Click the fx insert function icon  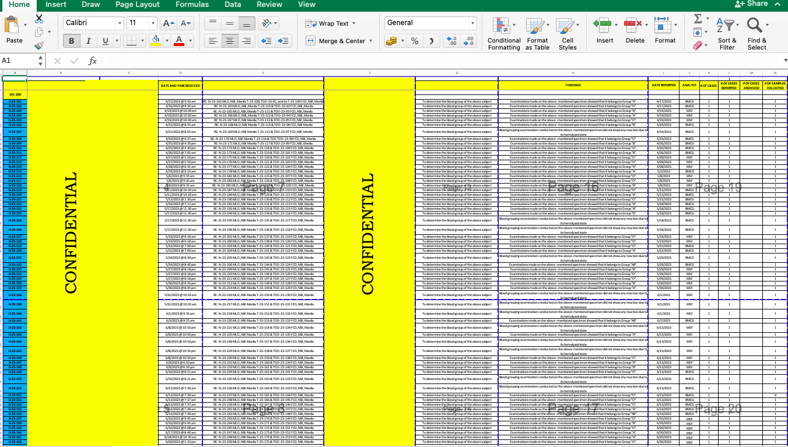[92, 61]
